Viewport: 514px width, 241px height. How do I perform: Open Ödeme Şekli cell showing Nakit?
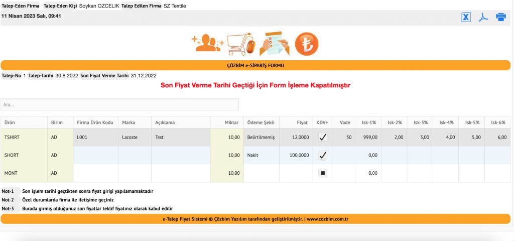262,155
